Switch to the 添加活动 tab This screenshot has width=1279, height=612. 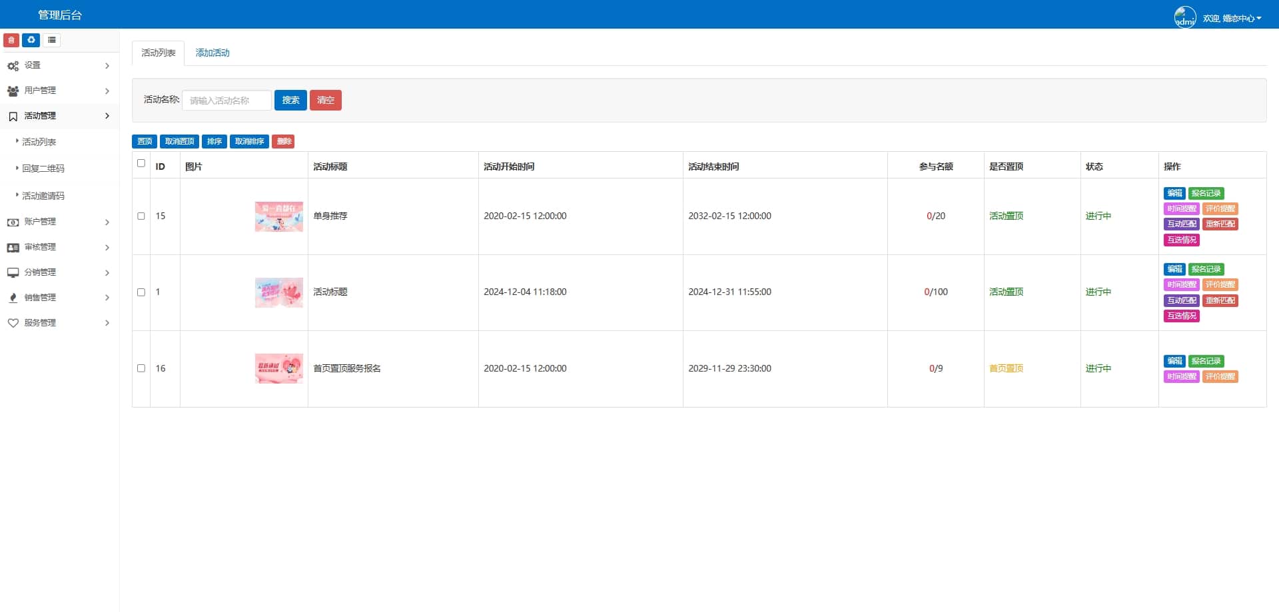point(213,53)
